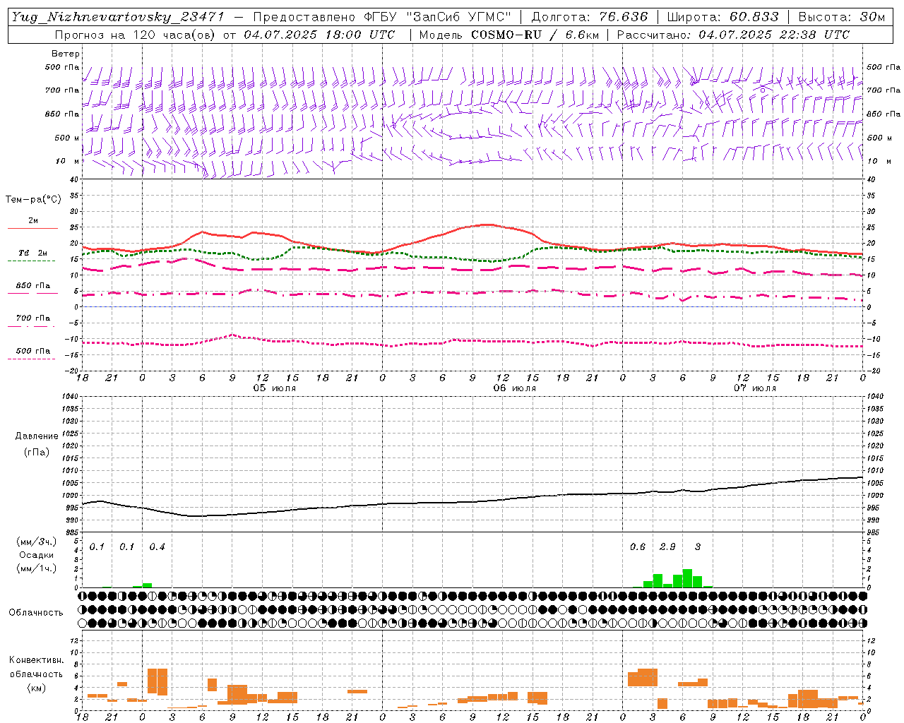Click the 3-hour precipitation value 0.6

pos(637,547)
